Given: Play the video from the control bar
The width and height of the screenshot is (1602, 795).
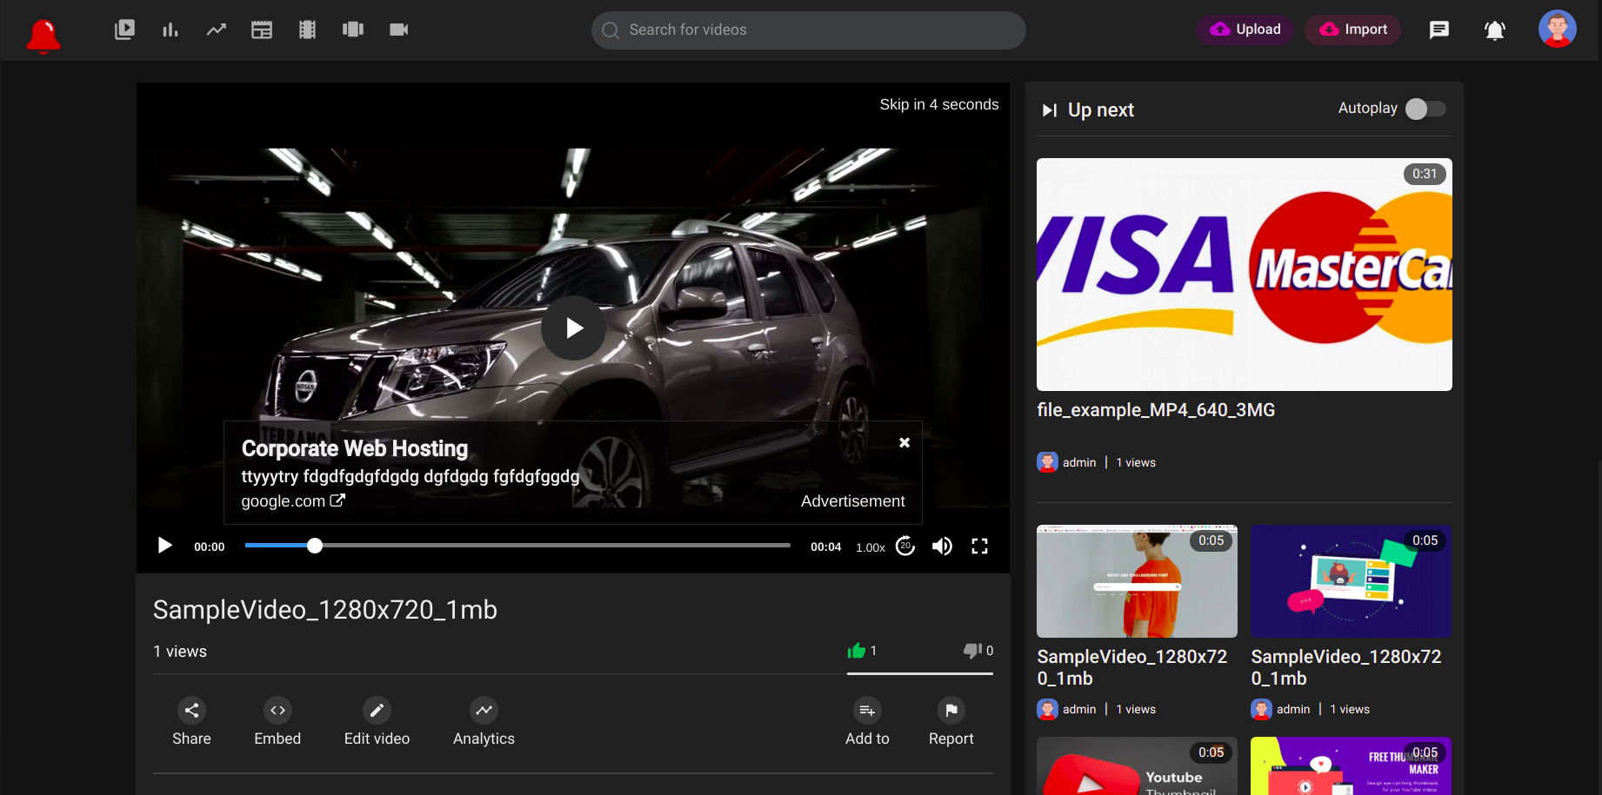Looking at the screenshot, I should click(164, 546).
